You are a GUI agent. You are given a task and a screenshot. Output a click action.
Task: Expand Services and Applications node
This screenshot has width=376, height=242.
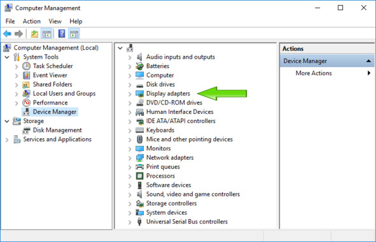click(x=7, y=139)
